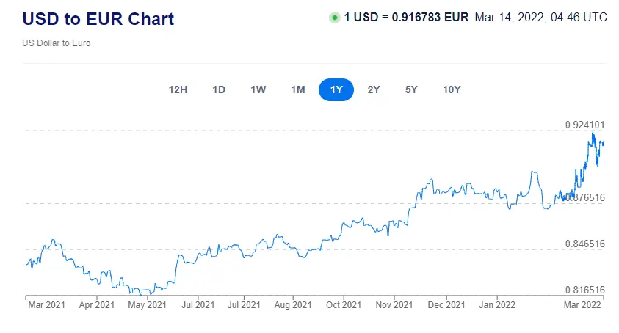Click the May 2021 axis marker
Screen dimensions: 619x333
coord(147,304)
